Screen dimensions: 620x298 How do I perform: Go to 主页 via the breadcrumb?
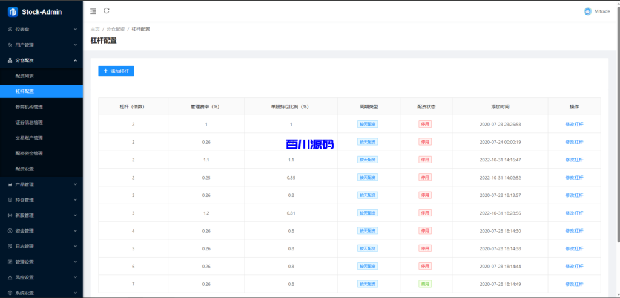(x=95, y=29)
